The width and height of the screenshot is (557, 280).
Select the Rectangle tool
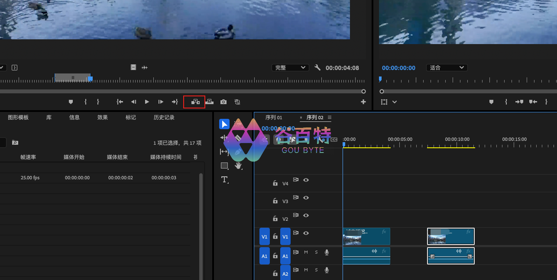(224, 165)
